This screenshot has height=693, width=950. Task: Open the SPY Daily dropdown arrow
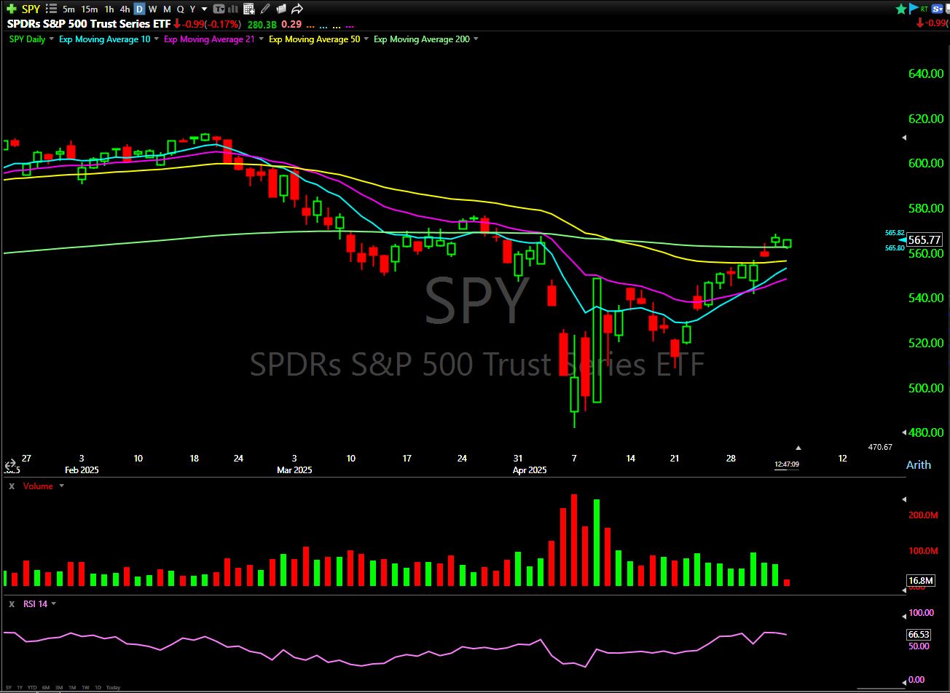52,39
